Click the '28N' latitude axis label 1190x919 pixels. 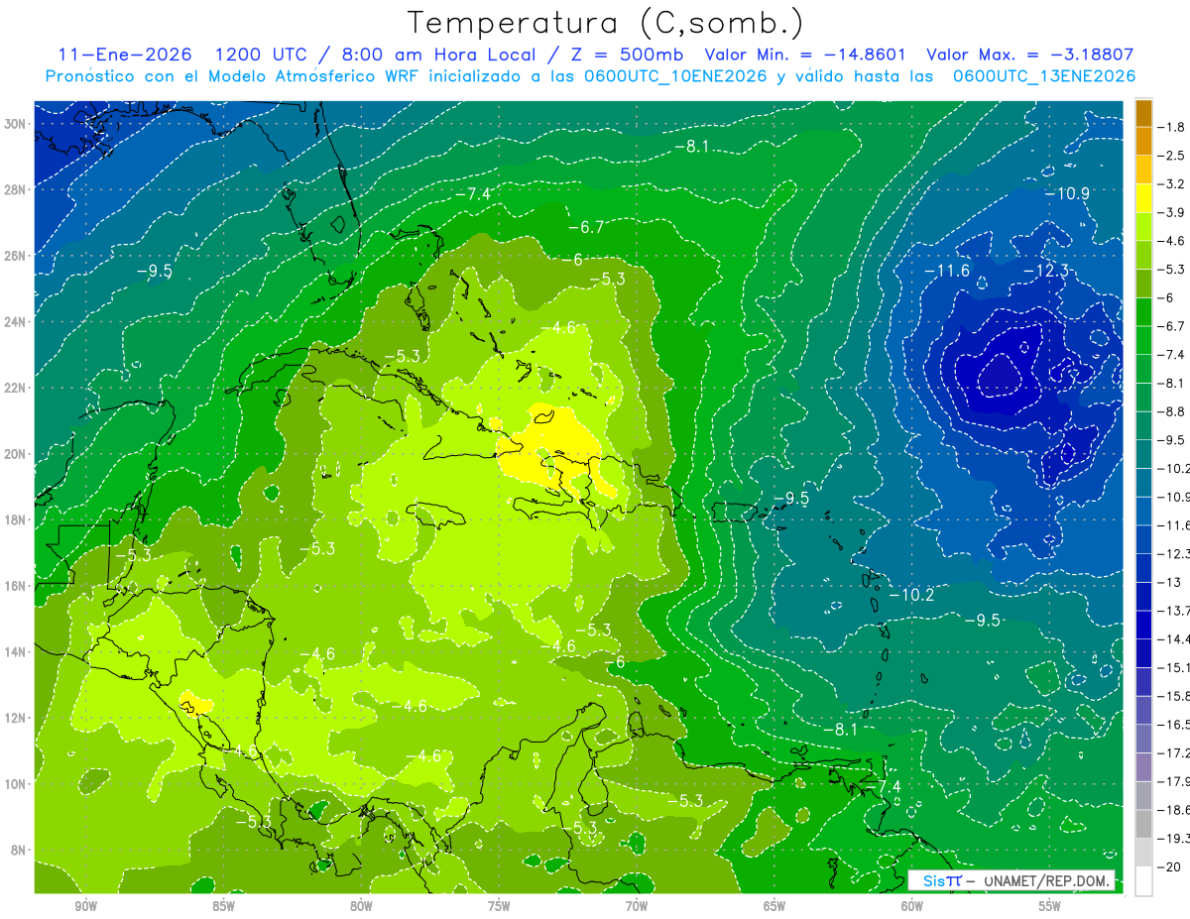point(17,189)
